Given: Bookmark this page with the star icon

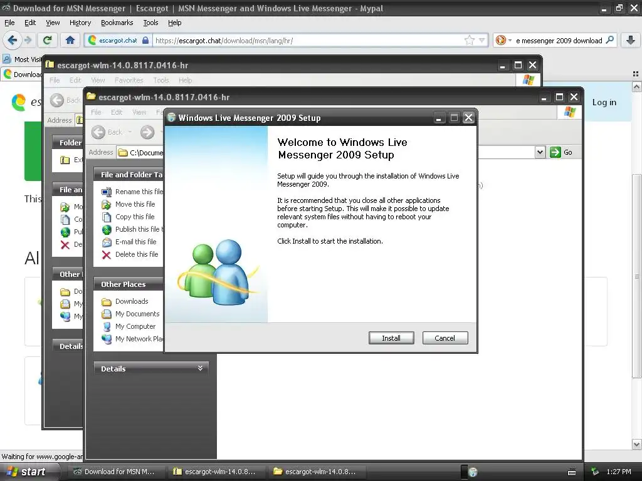Looking at the screenshot, I should click(469, 40).
